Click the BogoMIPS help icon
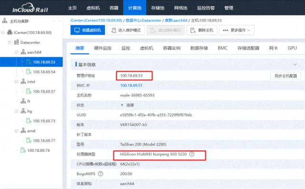 101,174
